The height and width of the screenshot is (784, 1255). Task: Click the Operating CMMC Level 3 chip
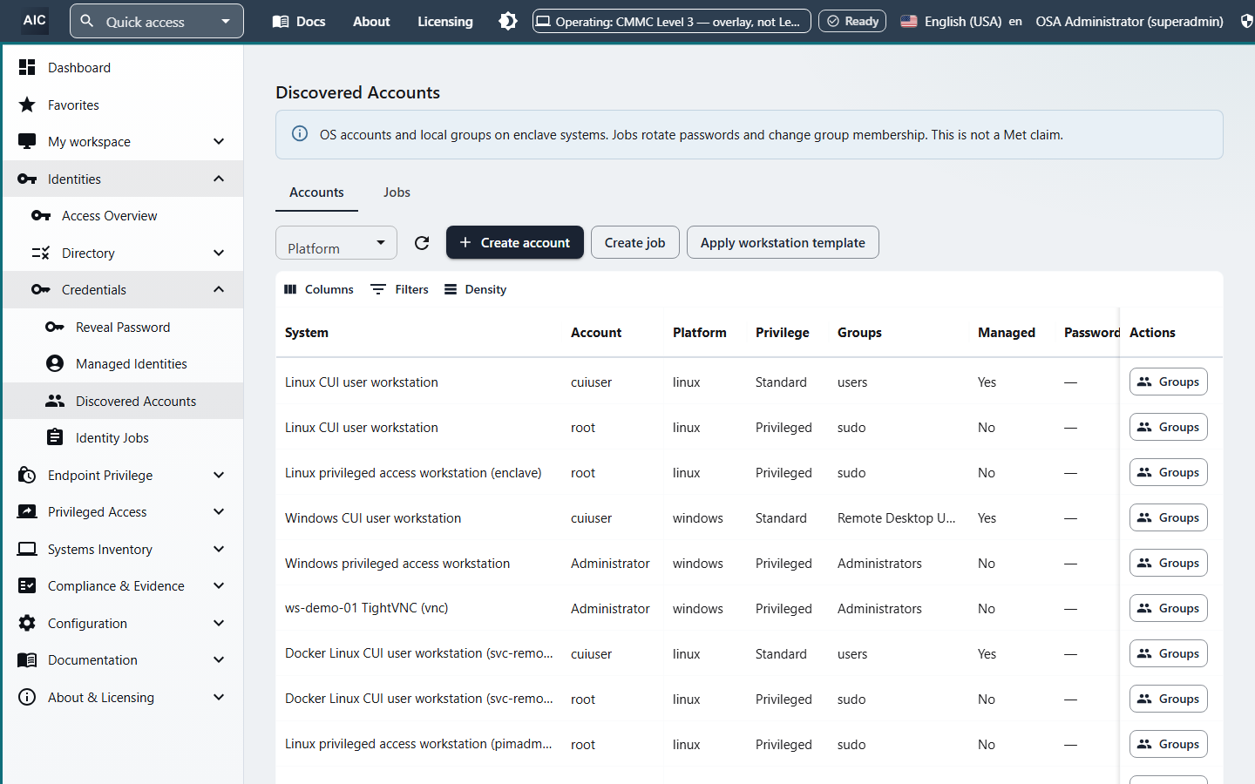(672, 21)
